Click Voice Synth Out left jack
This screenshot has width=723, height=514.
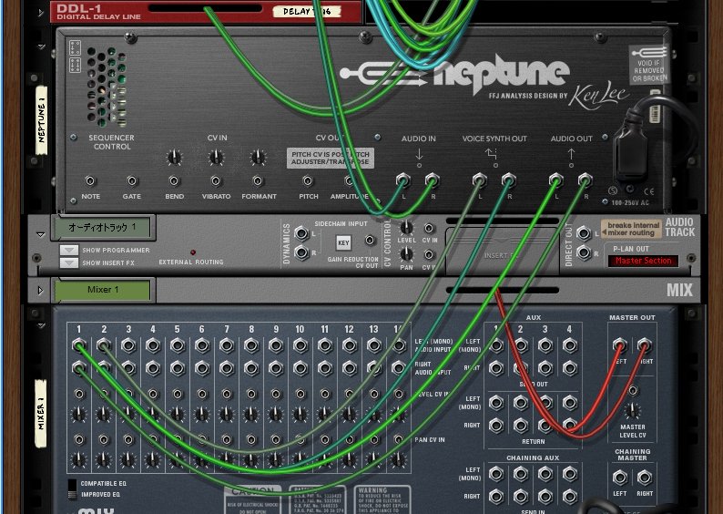coord(480,180)
